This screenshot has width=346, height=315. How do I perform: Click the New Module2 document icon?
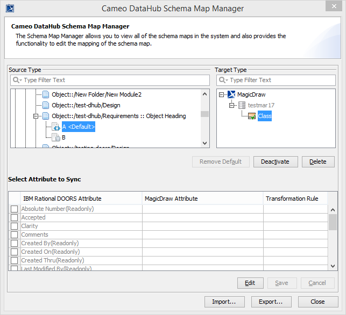pos(46,94)
